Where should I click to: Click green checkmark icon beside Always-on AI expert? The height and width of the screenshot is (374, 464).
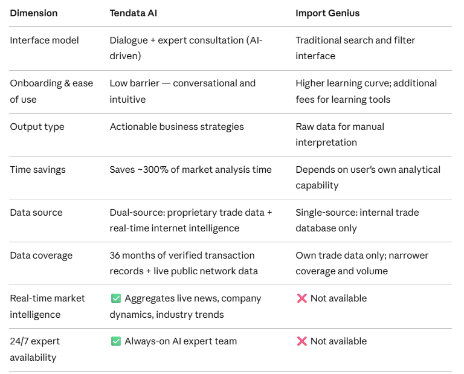(x=116, y=341)
